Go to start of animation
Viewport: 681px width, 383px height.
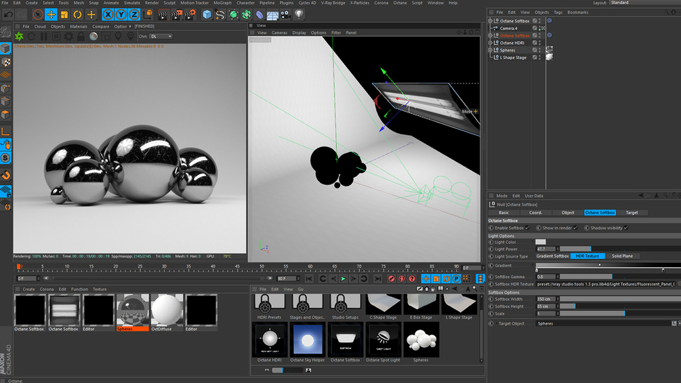[309, 279]
